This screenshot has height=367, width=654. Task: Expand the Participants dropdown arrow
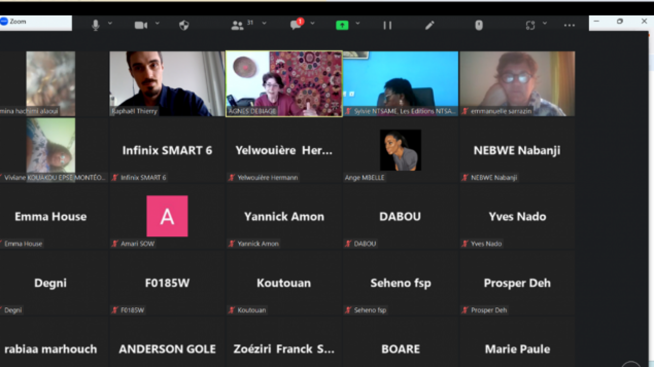tap(264, 24)
